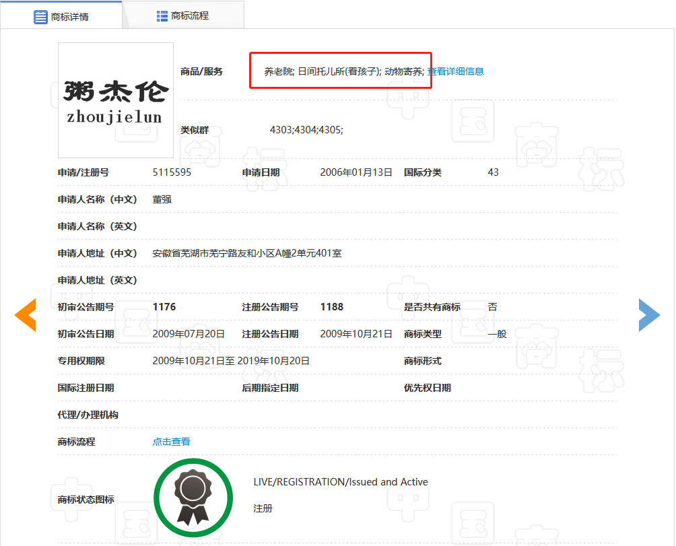
Task: Click the zhoujielun trademark image
Action: pyautogui.click(x=115, y=100)
